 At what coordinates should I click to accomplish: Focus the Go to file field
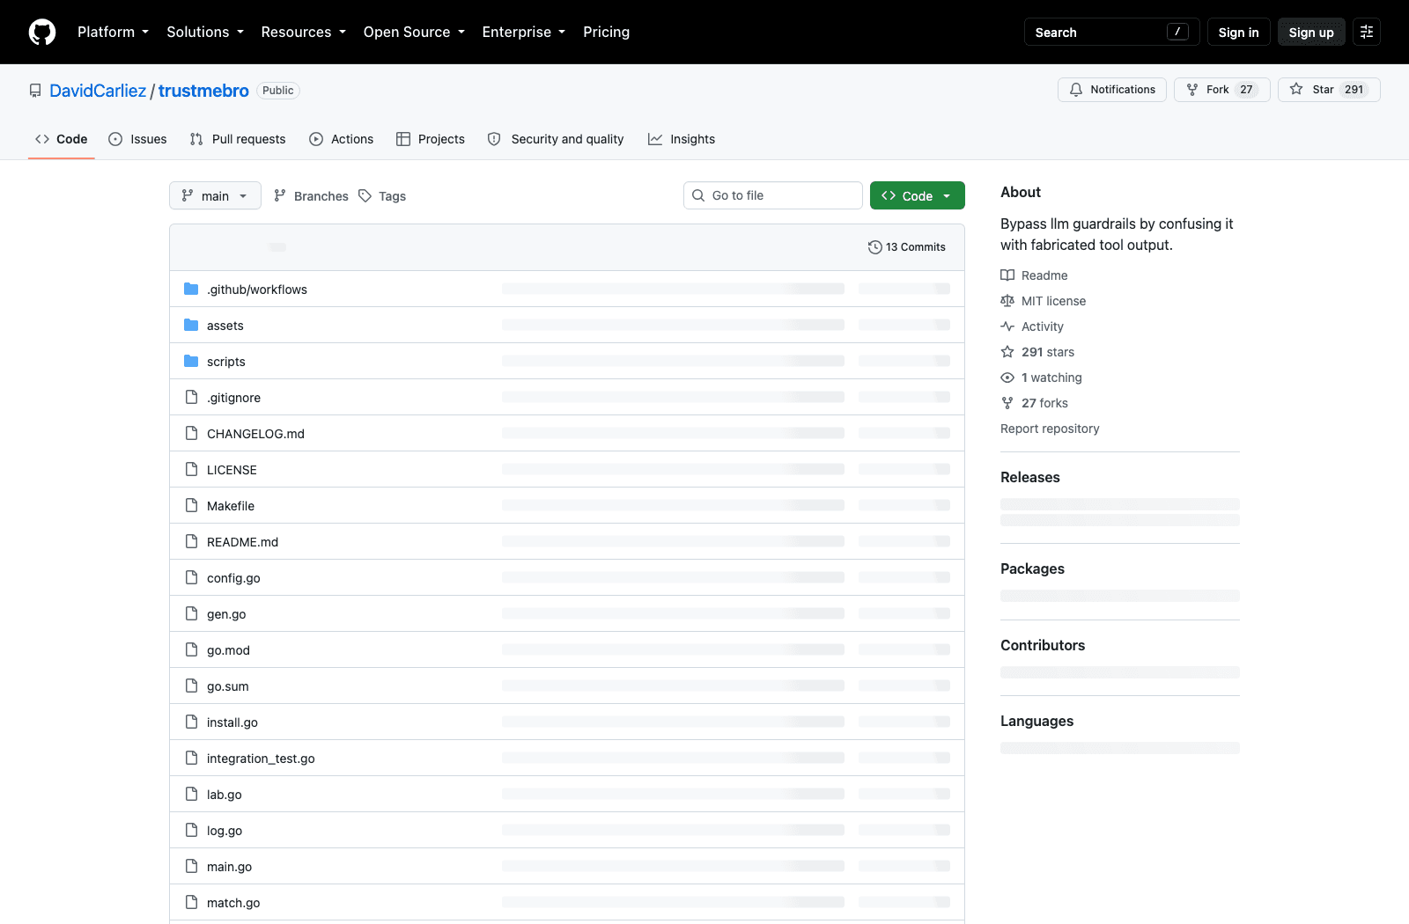tap(773, 195)
